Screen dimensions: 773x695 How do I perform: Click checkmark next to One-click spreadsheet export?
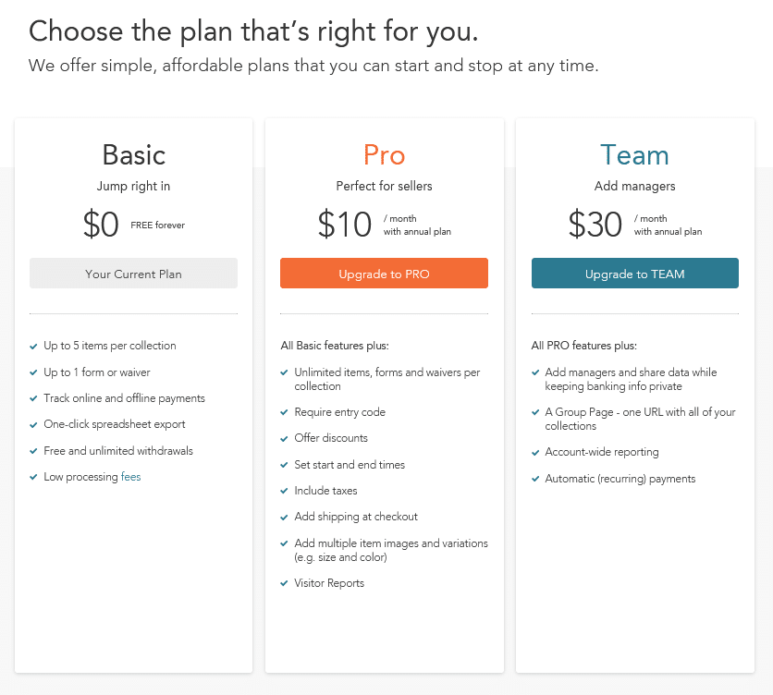click(33, 425)
